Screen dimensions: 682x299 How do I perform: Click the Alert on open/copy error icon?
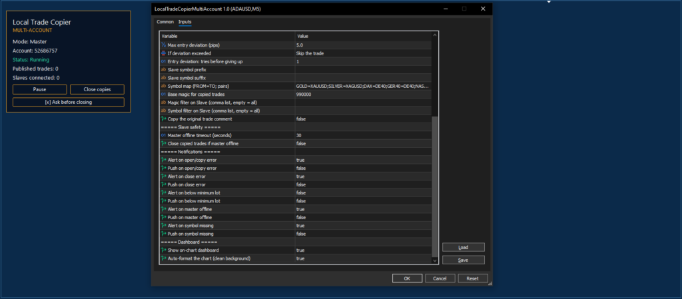(x=164, y=160)
